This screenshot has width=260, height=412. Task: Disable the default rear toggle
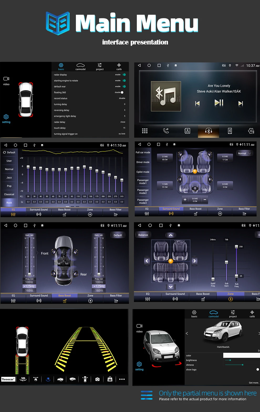(124, 86)
